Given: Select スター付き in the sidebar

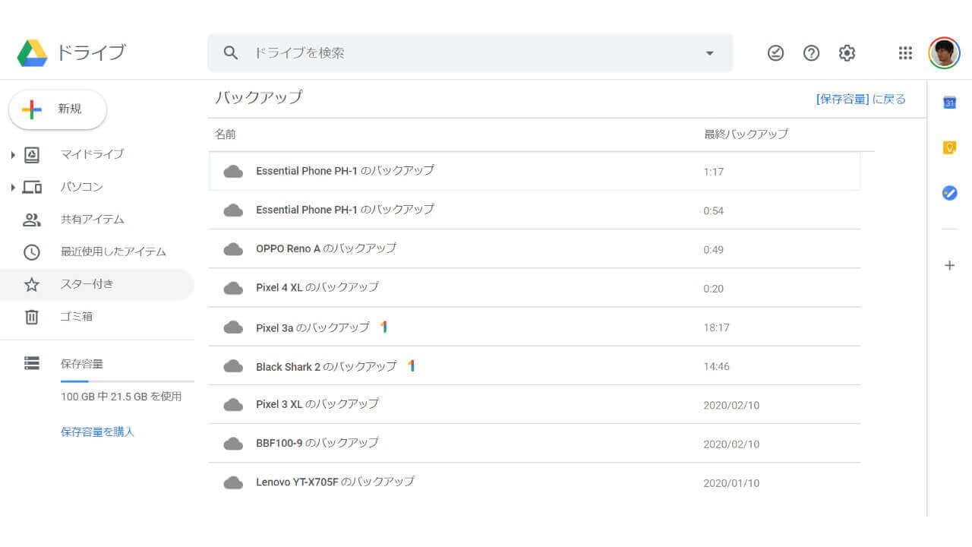Looking at the screenshot, I should [87, 284].
